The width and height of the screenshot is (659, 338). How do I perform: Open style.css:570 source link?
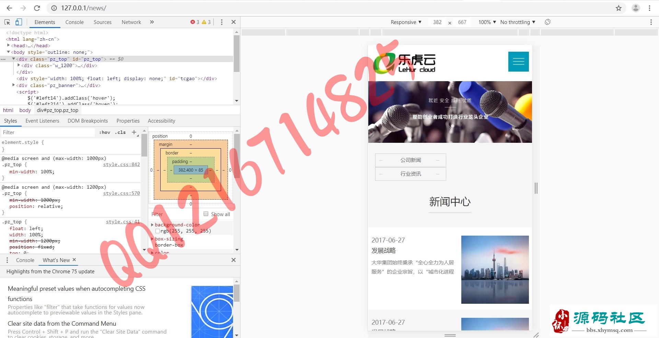click(x=122, y=193)
